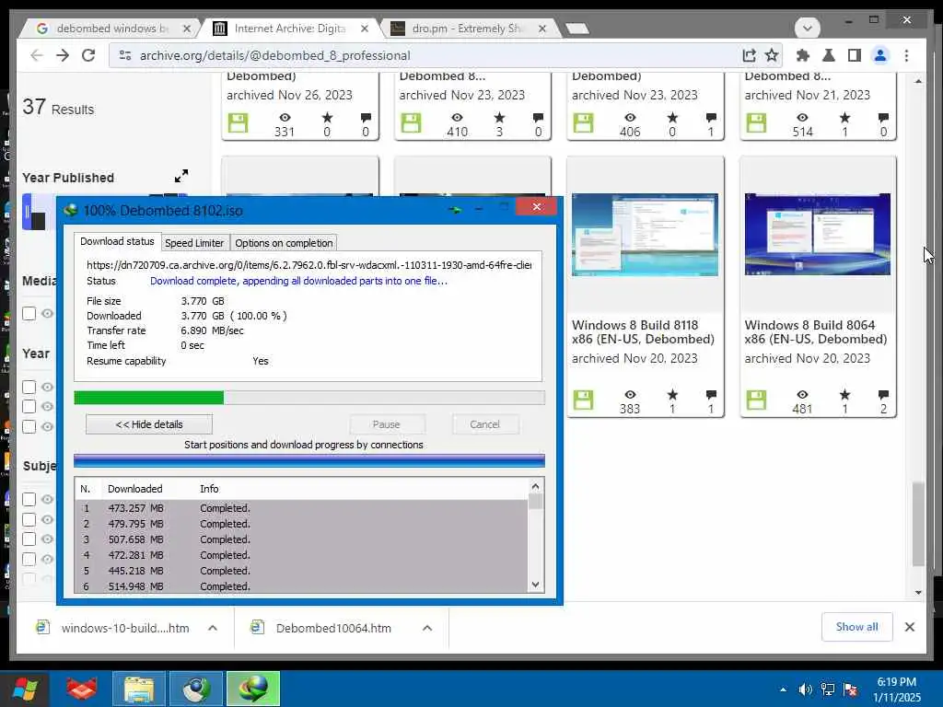Expand options for windows-10-build download

point(213,628)
